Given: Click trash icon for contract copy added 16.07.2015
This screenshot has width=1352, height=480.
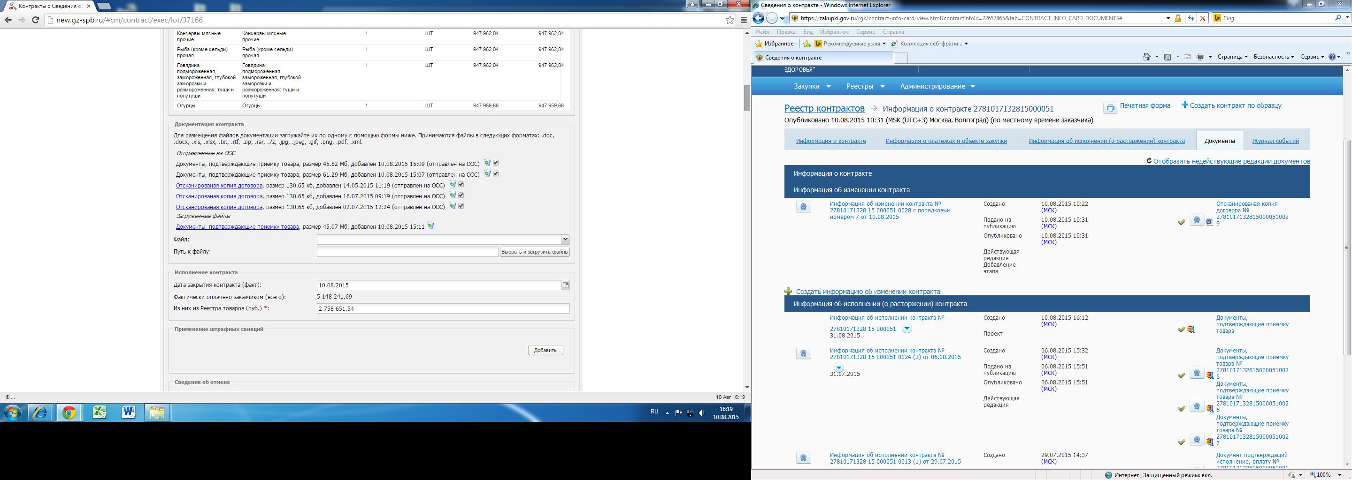Looking at the screenshot, I should pyautogui.click(x=453, y=195).
